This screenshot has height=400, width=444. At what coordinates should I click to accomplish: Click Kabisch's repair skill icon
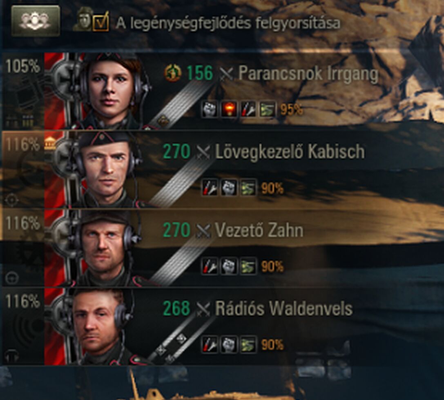[x=210, y=188]
